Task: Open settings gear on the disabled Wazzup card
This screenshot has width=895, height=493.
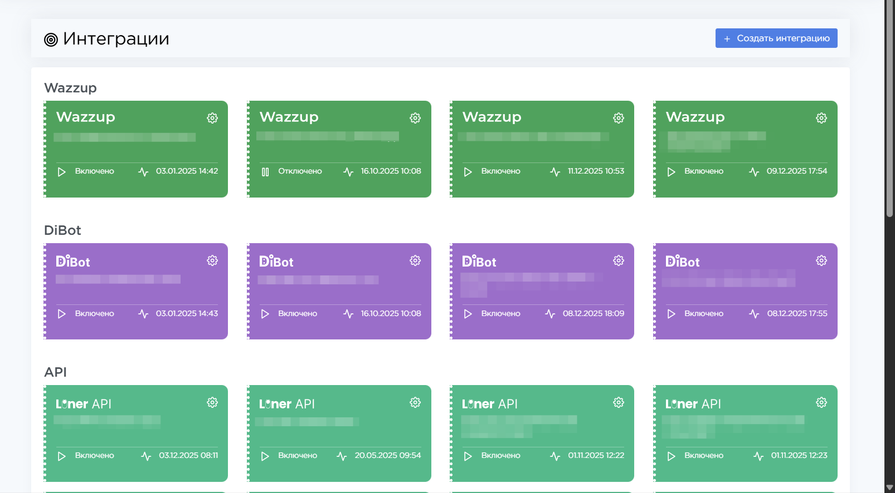Action: 415,118
